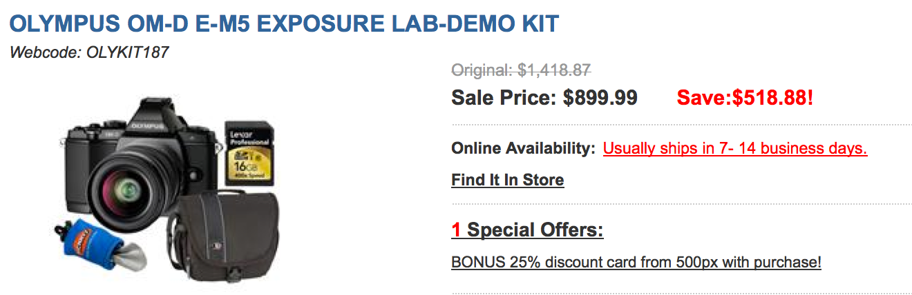The image size is (912, 295).
Task: Click the Sale Price $899.99 text
Action: pyautogui.click(x=544, y=98)
